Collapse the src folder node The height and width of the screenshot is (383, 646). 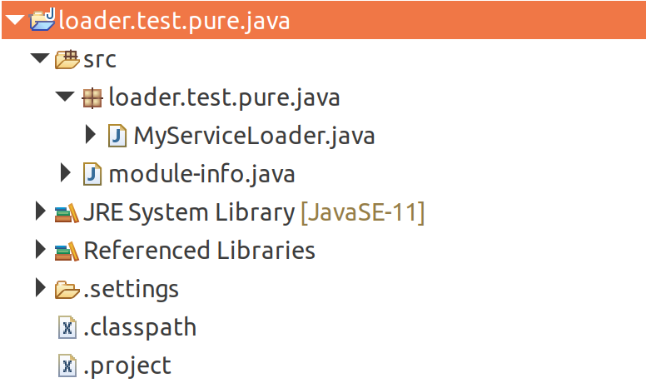click(40, 57)
